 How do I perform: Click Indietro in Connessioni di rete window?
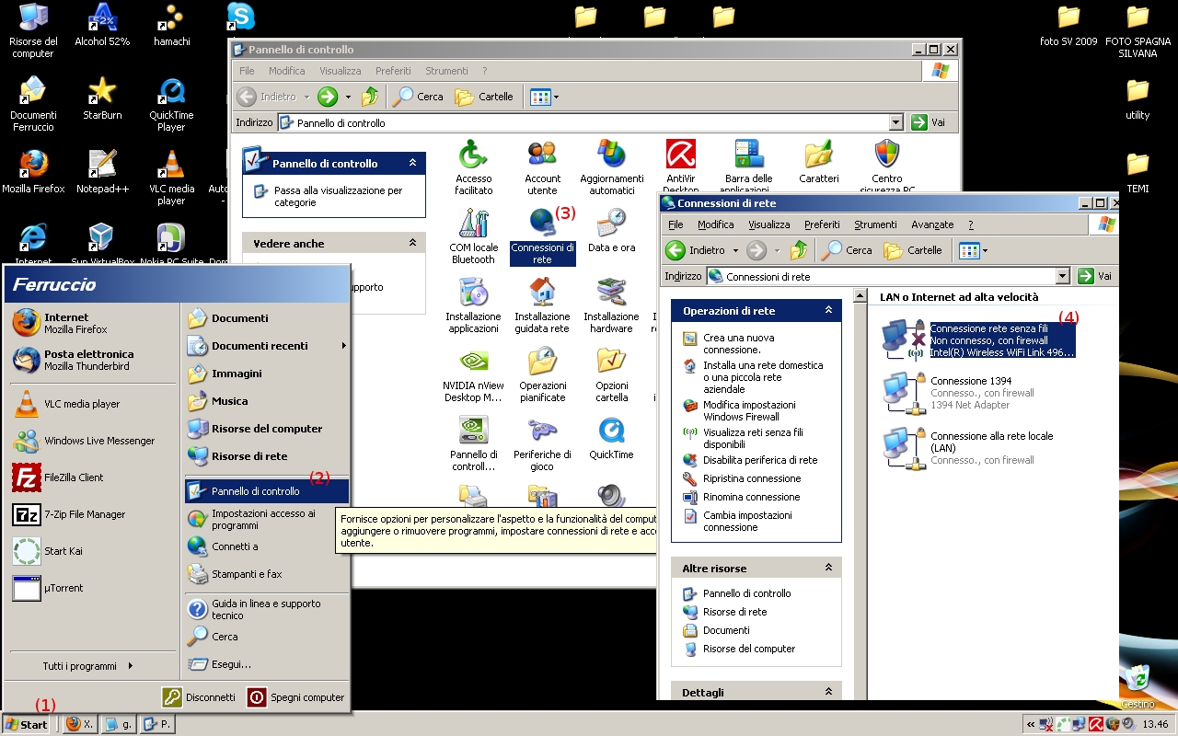(698, 250)
